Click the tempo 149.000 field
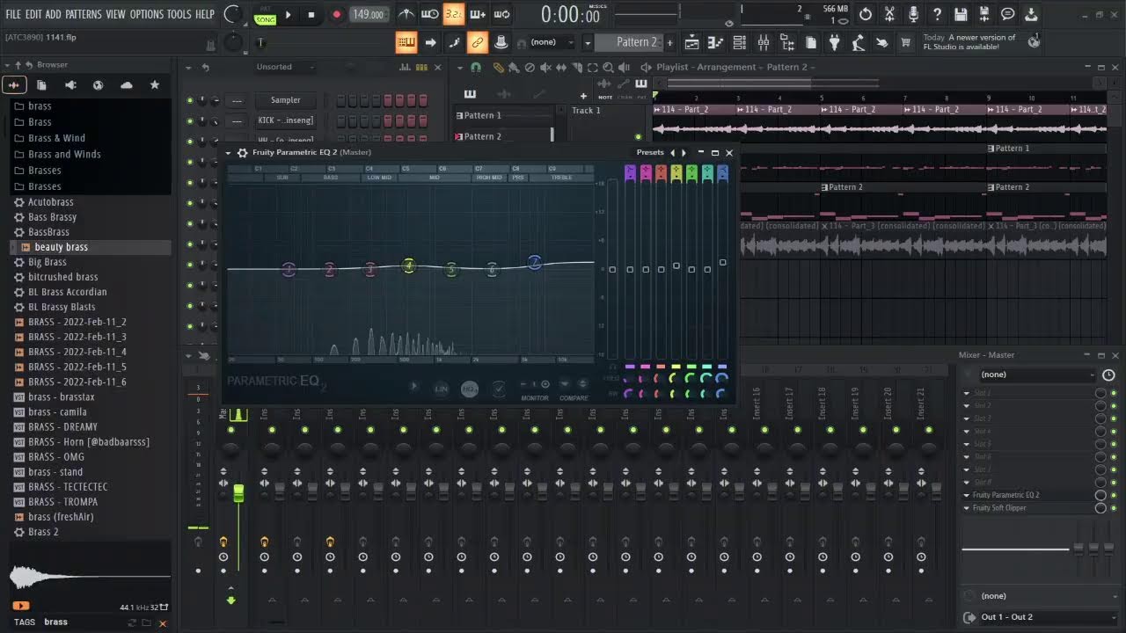 click(369, 14)
